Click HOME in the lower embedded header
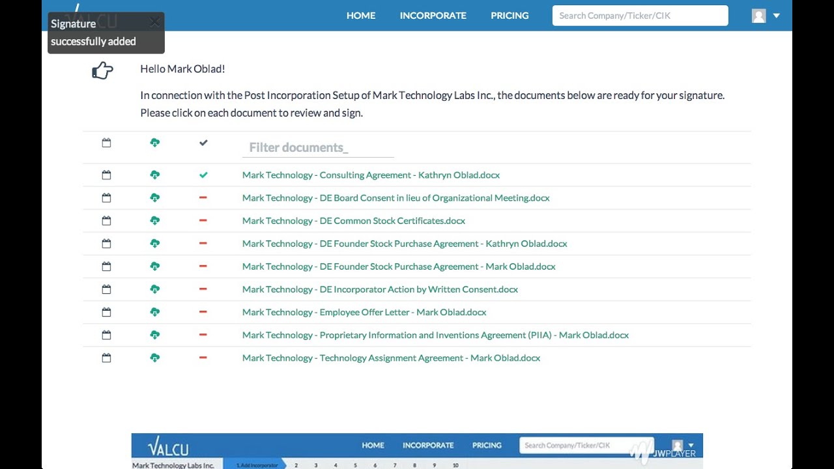This screenshot has height=469, width=834. pos(373,446)
